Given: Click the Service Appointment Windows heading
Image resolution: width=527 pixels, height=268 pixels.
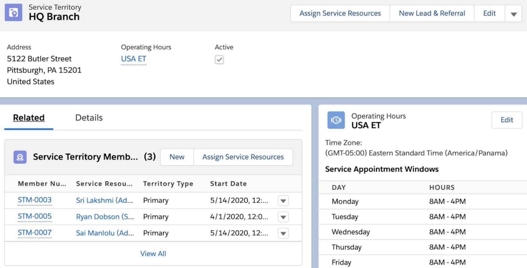Looking at the screenshot, I should click(x=382, y=169).
